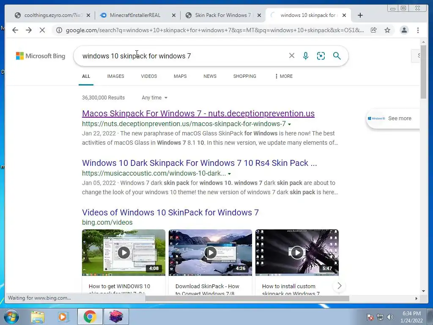Viewport: 433px width, 325px height.
Task: Play the 4:08 video thumbnail
Action: coord(124,252)
